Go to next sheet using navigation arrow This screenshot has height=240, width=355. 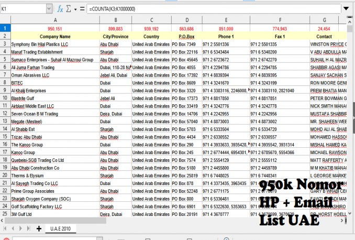pyautogui.click(x=20, y=229)
